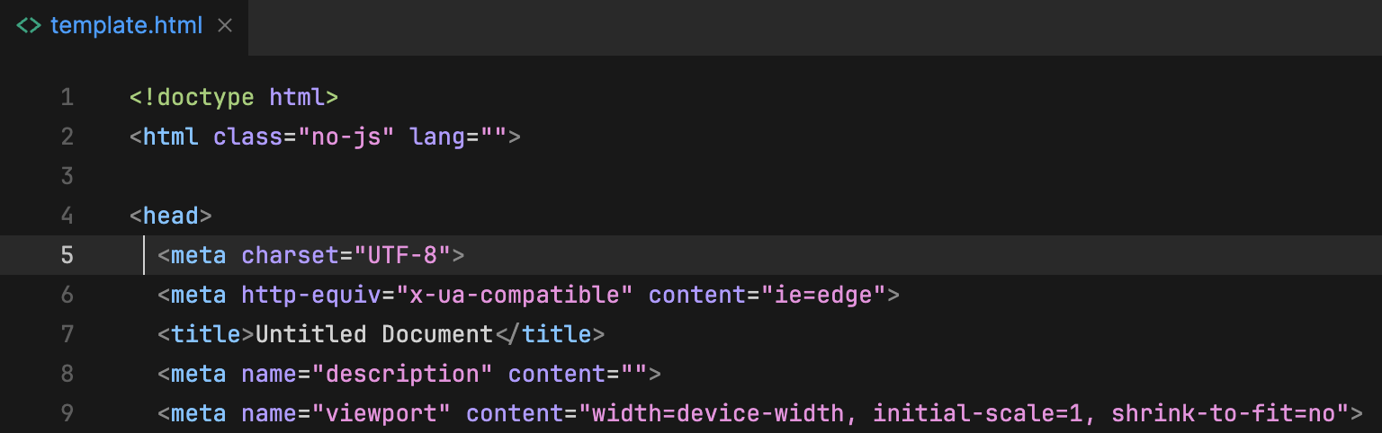Select the template.html tab
Viewport: 1382px width, 433px height.
[x=126, y=26]
